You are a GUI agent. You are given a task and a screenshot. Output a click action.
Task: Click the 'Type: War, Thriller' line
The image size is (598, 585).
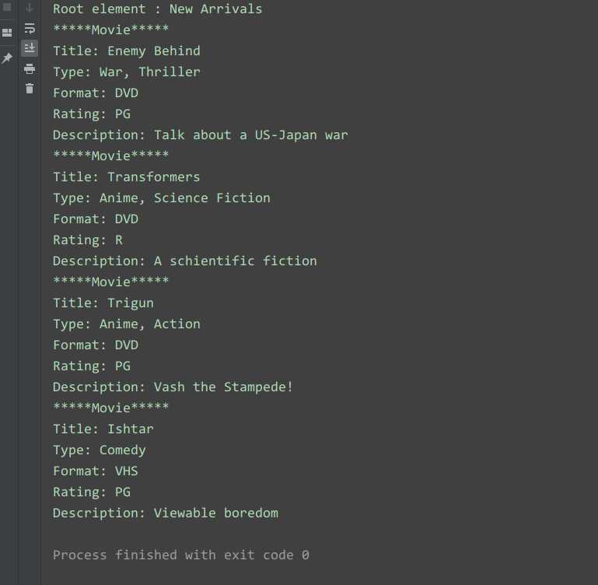tap(127, 72)
